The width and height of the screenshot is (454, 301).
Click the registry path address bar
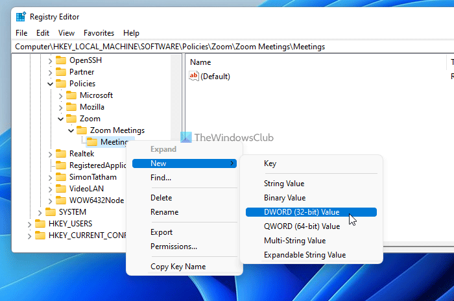pyautogui.click(x=233, y=47)
